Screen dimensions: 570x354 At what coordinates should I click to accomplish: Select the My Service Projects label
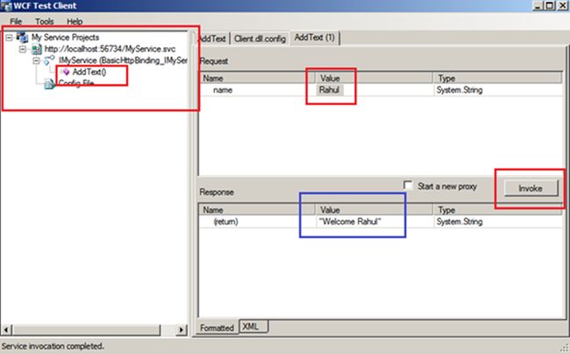click(x=65, y=38)
